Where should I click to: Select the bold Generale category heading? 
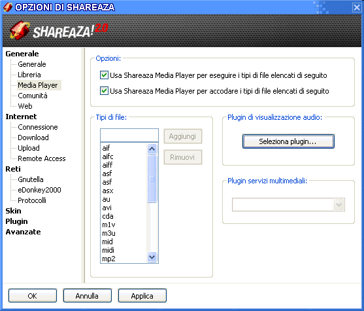pyautogui.click(x=22, y=54)
